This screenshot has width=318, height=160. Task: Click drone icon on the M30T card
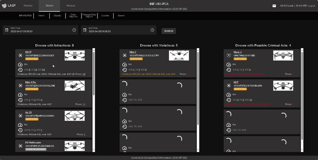20,55
